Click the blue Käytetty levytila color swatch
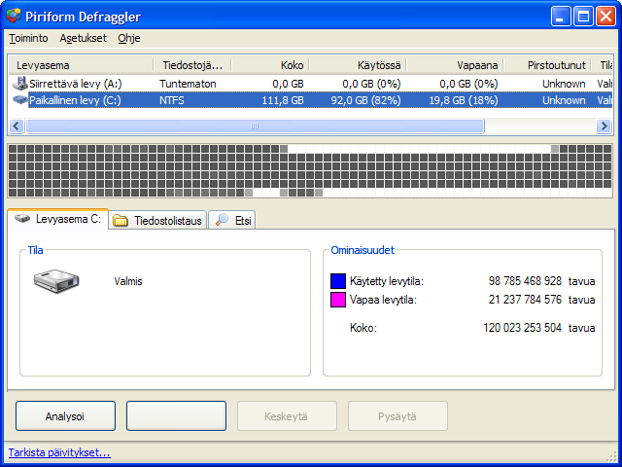This screenshot has width=622, height=467. pos(338,281)
